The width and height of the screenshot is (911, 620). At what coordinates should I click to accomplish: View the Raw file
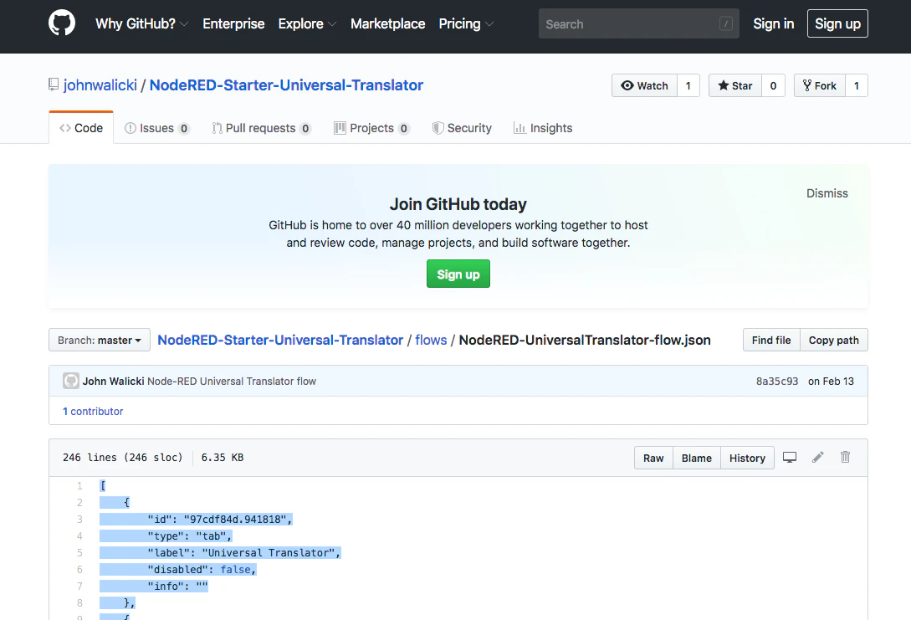(653, 458)
